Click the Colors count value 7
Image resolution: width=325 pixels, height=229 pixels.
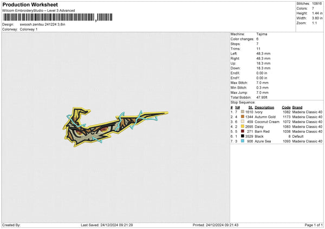(313, 9)
